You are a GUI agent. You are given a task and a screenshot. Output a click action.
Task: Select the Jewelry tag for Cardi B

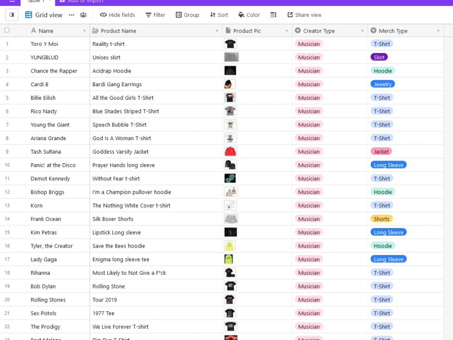coord(382,84)
